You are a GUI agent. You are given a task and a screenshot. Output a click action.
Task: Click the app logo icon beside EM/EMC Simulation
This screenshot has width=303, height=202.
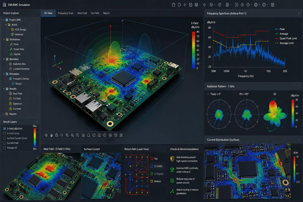[5, 5]
